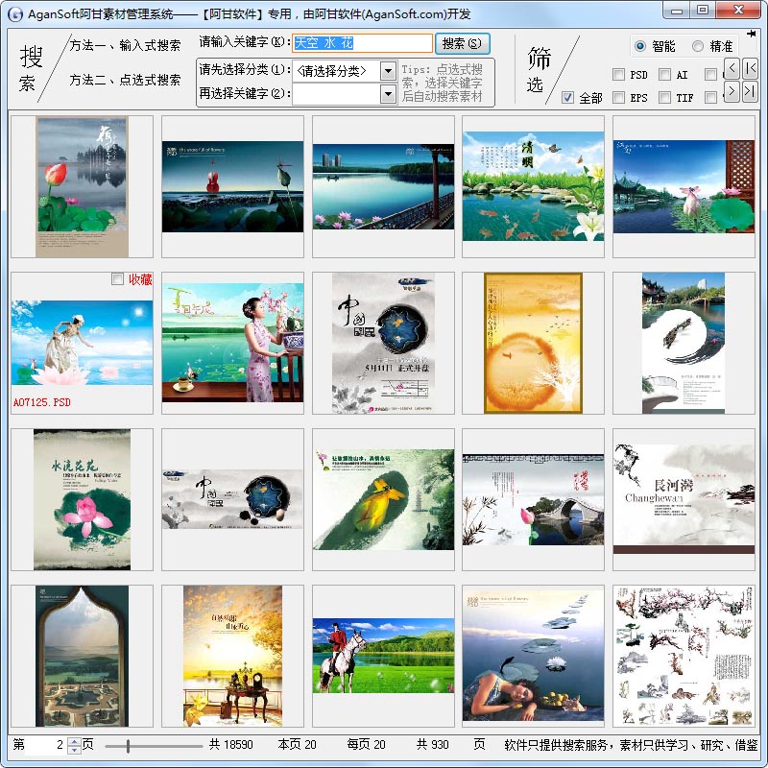Open the yellow dragonfly green brushstroke thumbnail

(383, 499)
